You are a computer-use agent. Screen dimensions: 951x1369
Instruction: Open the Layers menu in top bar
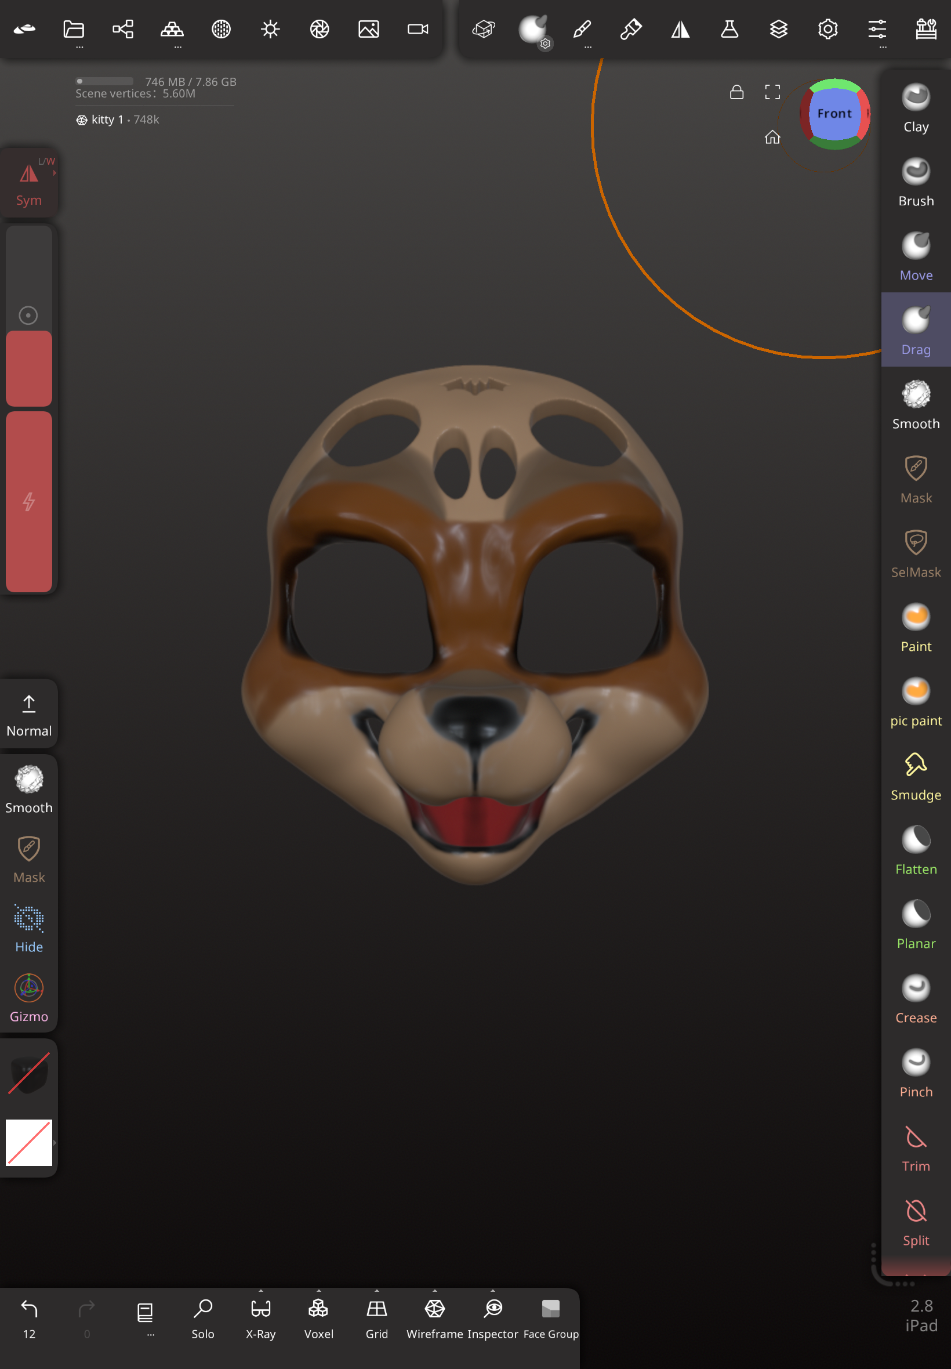pyautogui.click(x=778, y=29)
